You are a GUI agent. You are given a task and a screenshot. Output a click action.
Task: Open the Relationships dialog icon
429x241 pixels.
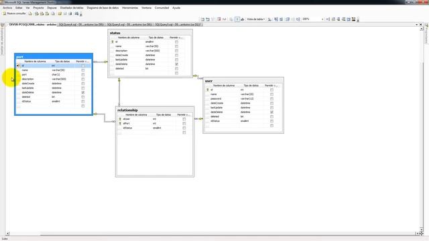328,19
